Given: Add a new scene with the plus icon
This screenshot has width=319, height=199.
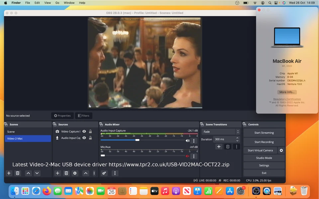Looking at the screenshot, I should coord(9,173).
